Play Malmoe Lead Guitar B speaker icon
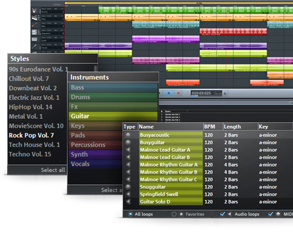 click(128, 157)
